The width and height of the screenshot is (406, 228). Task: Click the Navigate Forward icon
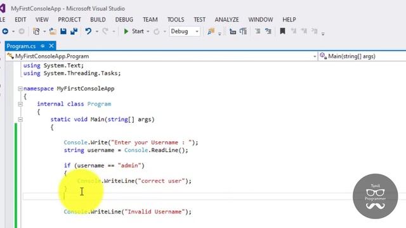[22, 31]
